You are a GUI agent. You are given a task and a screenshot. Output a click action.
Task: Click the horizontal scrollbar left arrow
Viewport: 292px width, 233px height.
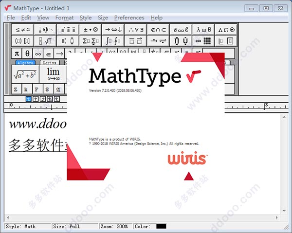pos(8,217)
